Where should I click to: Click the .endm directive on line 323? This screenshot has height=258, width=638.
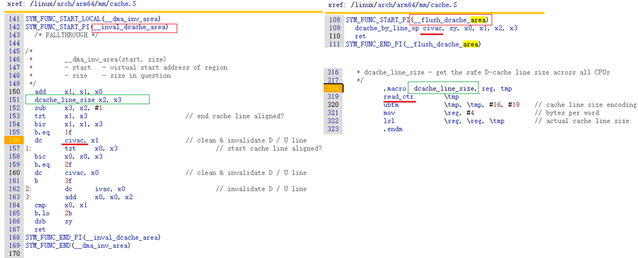pyautogui.click(x=393, y=129)
